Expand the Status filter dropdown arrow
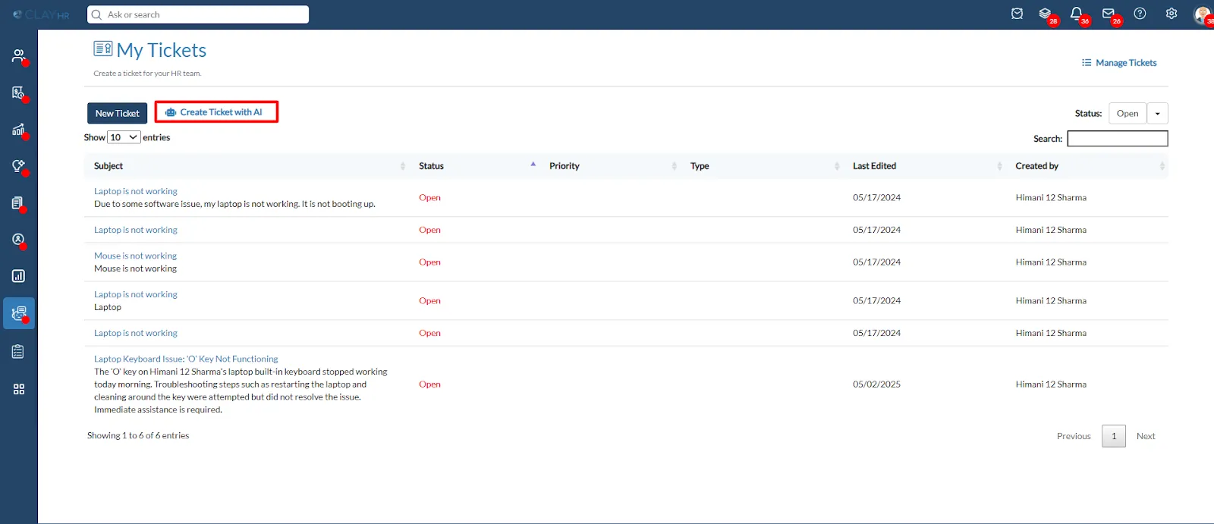This screenshot has height=524, width=1214. point(1157,113)
